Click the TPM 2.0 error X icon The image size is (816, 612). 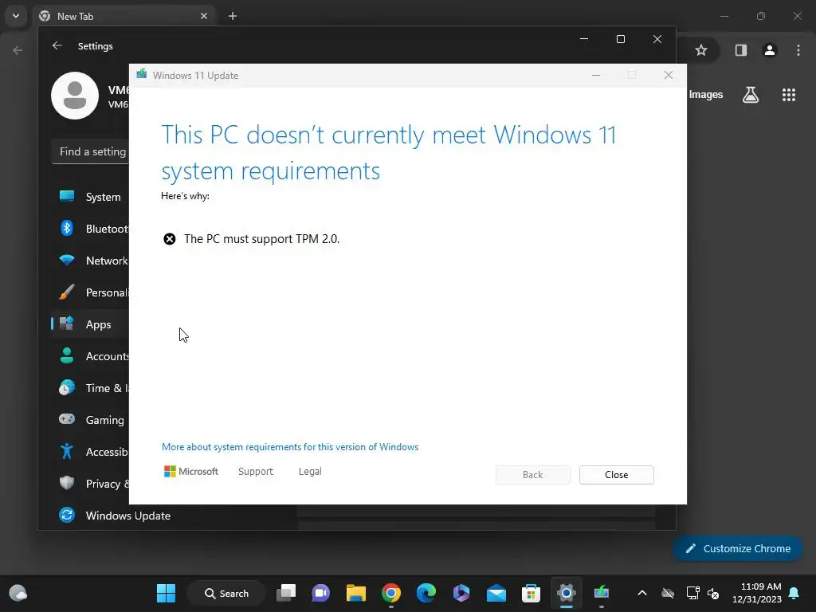click(x=170, y=239)
